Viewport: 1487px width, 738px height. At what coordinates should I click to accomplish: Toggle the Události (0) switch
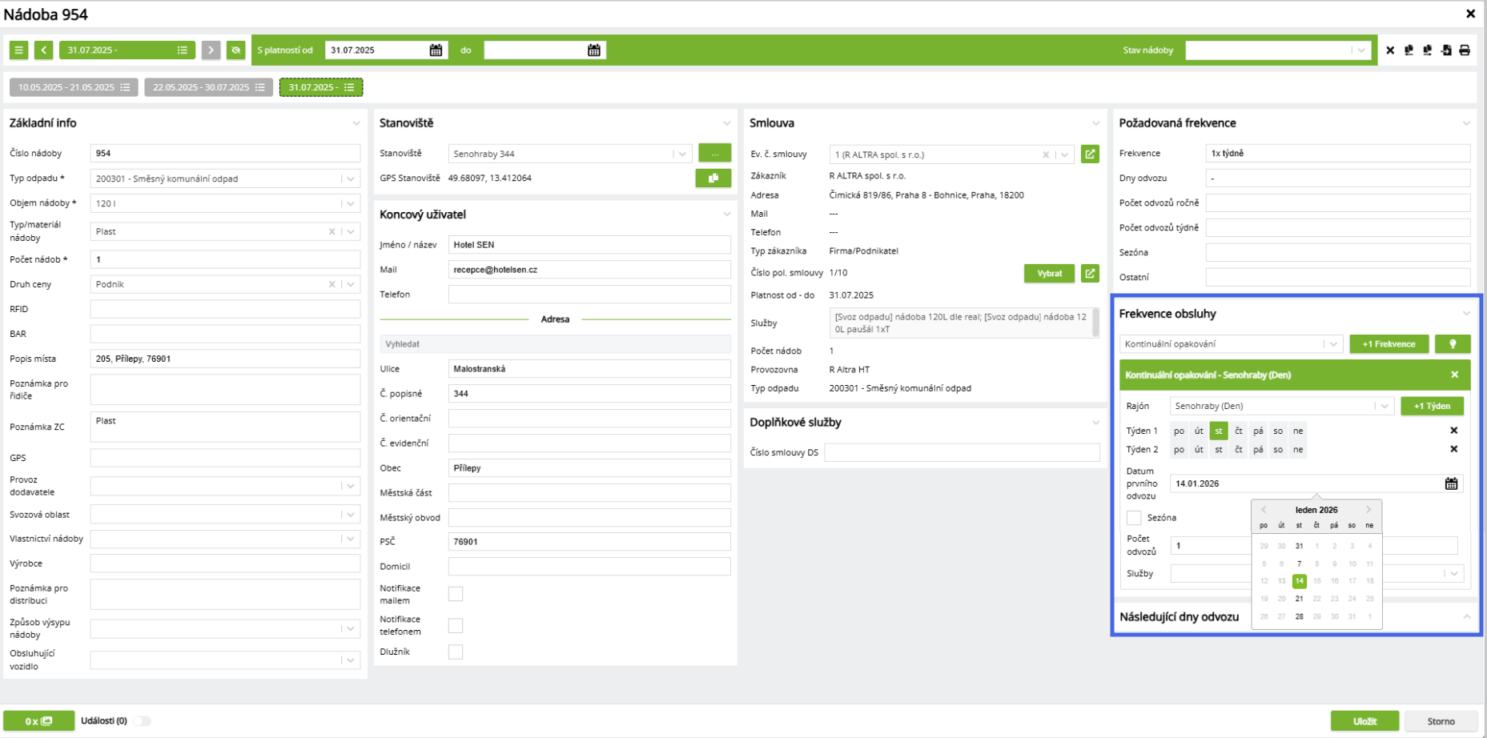tap(142, 721)
